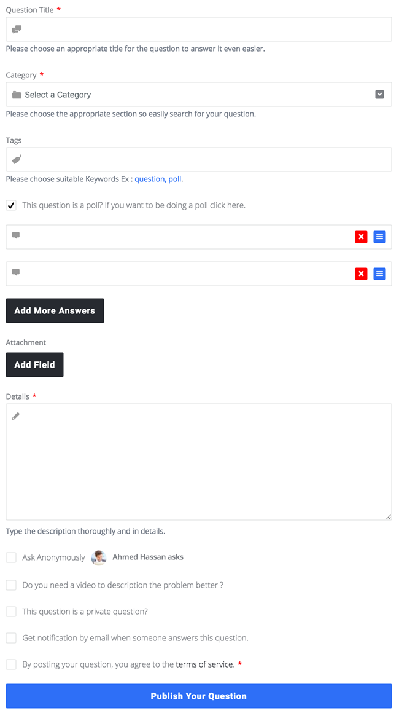399x713 pixels.
Task: Agree to terms of service checkbox
Action: tap(11, 664)
